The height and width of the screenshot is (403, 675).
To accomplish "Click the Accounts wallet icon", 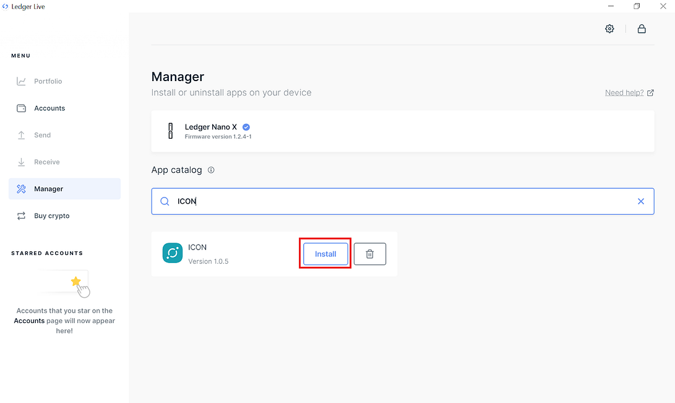I will [21, 108].
